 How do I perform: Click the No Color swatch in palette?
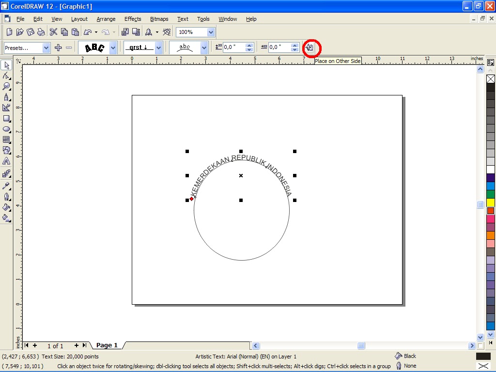[491, 79]
